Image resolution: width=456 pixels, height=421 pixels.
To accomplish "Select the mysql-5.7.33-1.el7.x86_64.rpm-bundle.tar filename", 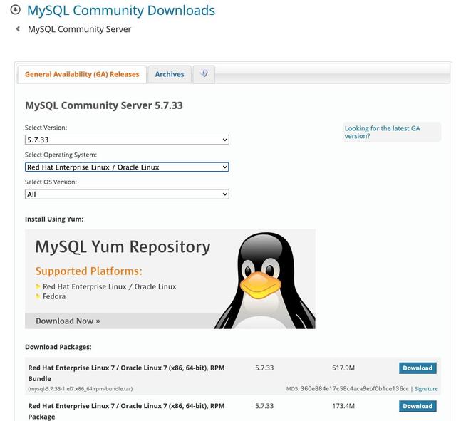I will pos(81,389).
